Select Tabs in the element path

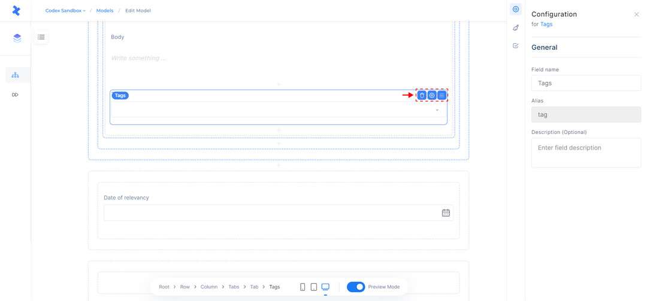pos(234,287)
